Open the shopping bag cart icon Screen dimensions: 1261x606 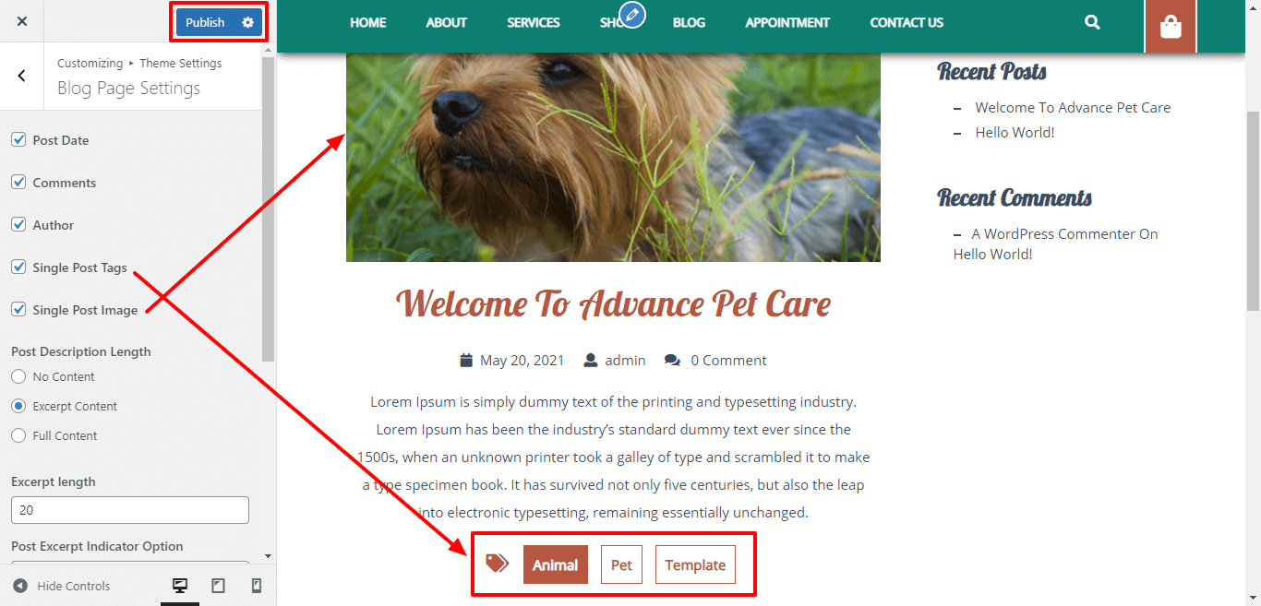click(x=1171, y=27)
